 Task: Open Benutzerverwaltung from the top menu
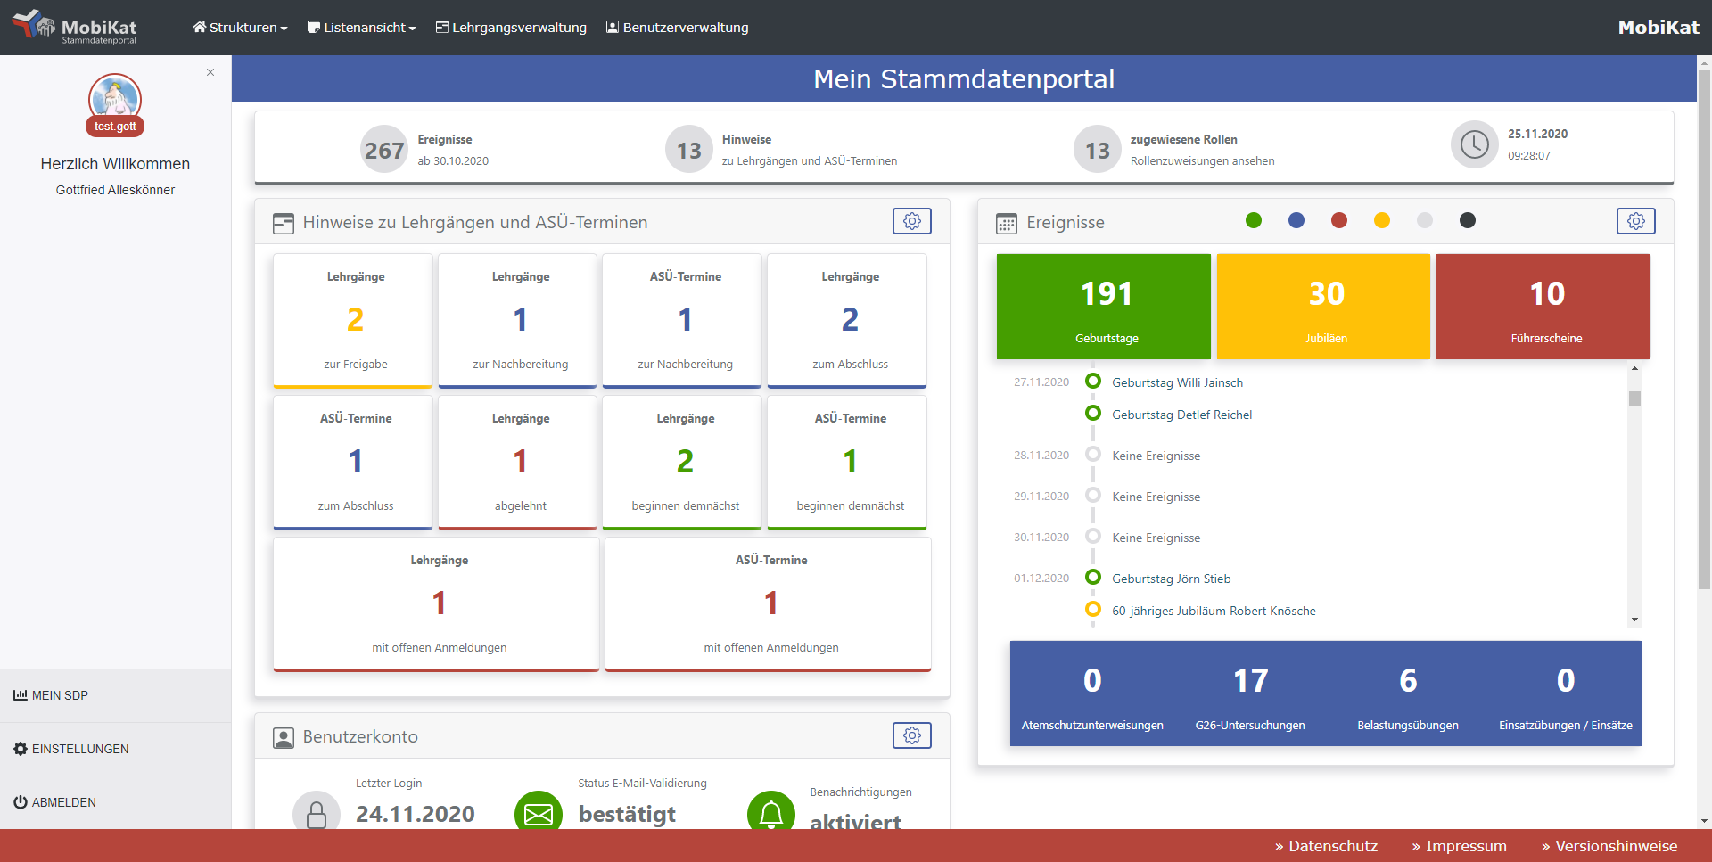tap(678, 28)
